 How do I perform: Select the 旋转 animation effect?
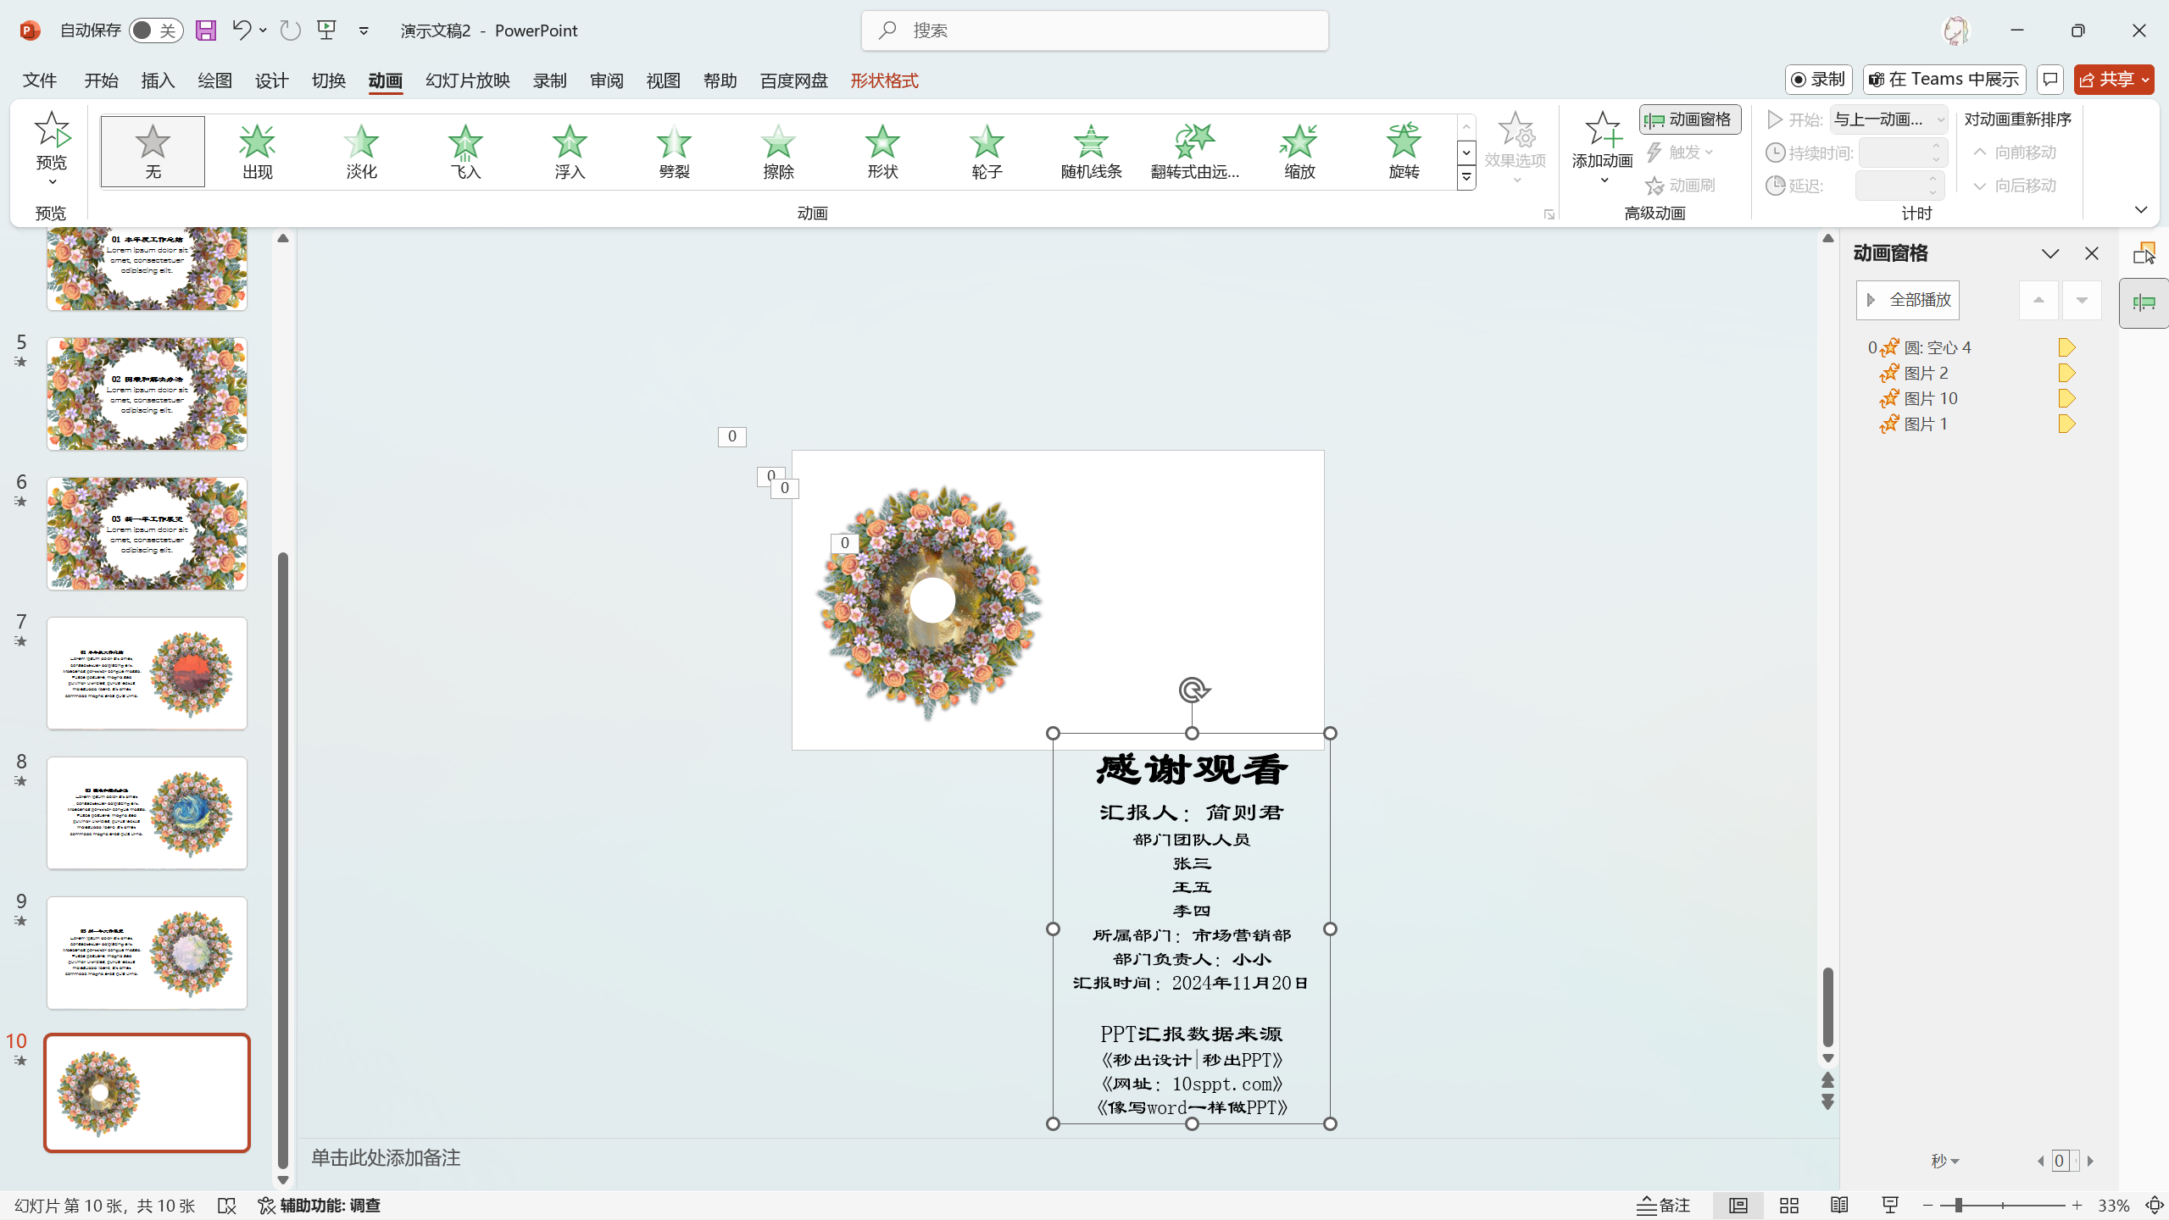tap(1404, 152)
